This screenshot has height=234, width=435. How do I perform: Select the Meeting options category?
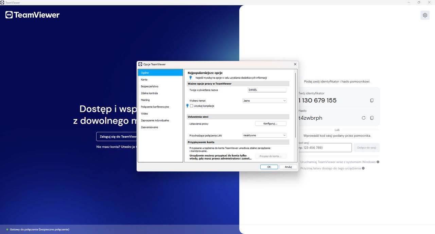[160, 100]
